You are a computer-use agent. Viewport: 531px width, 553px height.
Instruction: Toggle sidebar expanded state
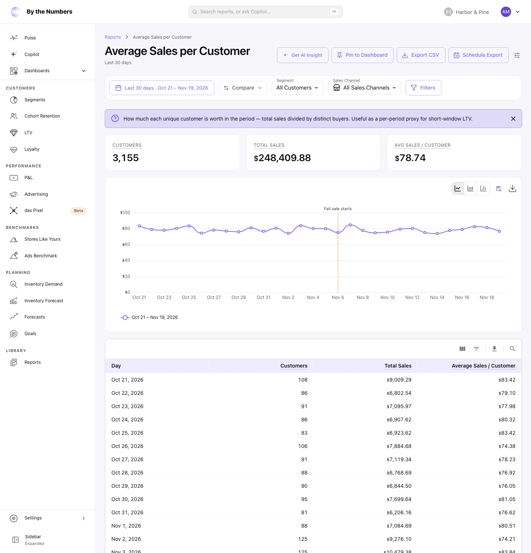(x=48, y=540)
